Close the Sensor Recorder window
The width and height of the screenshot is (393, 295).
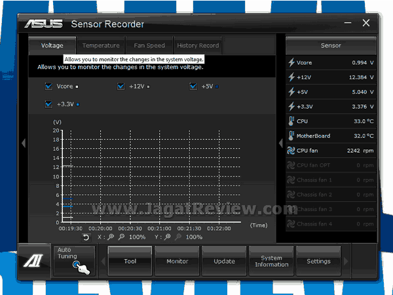pos(366,23)
